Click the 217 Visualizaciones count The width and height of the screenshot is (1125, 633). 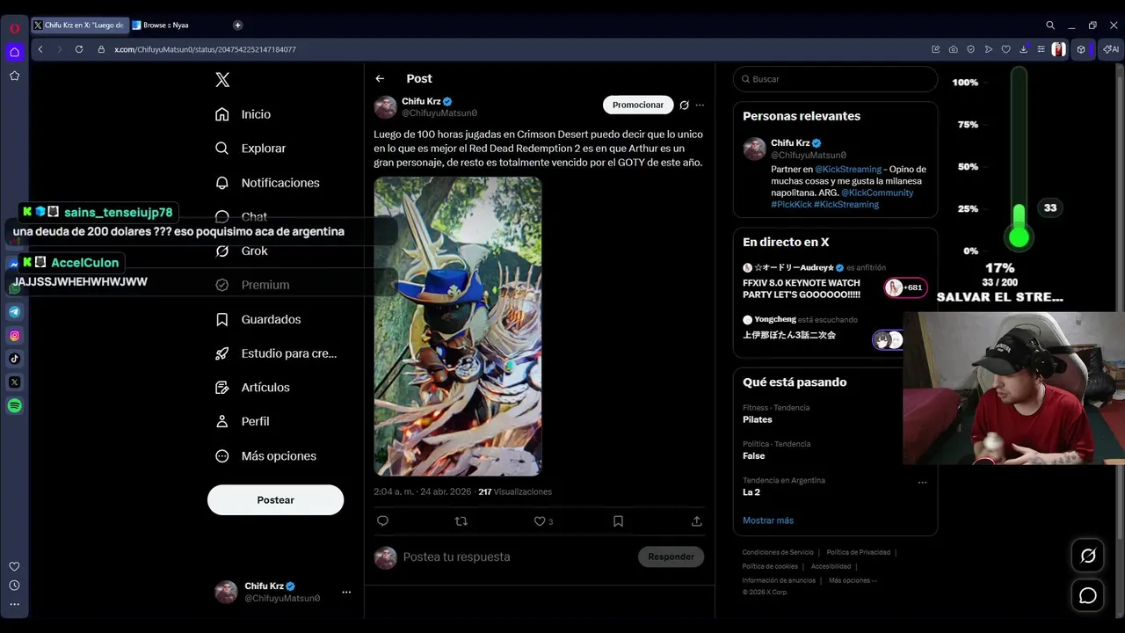point(515,491)
